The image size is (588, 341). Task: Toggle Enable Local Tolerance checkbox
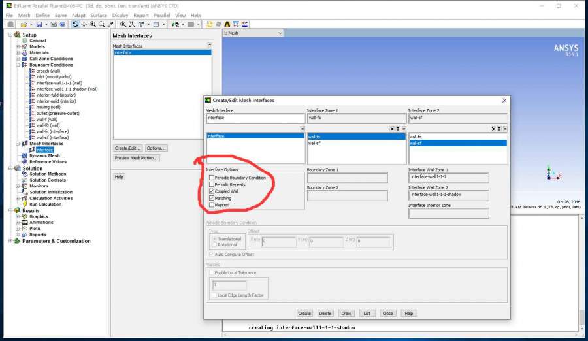pyautogui.click(x=212, y=272)
